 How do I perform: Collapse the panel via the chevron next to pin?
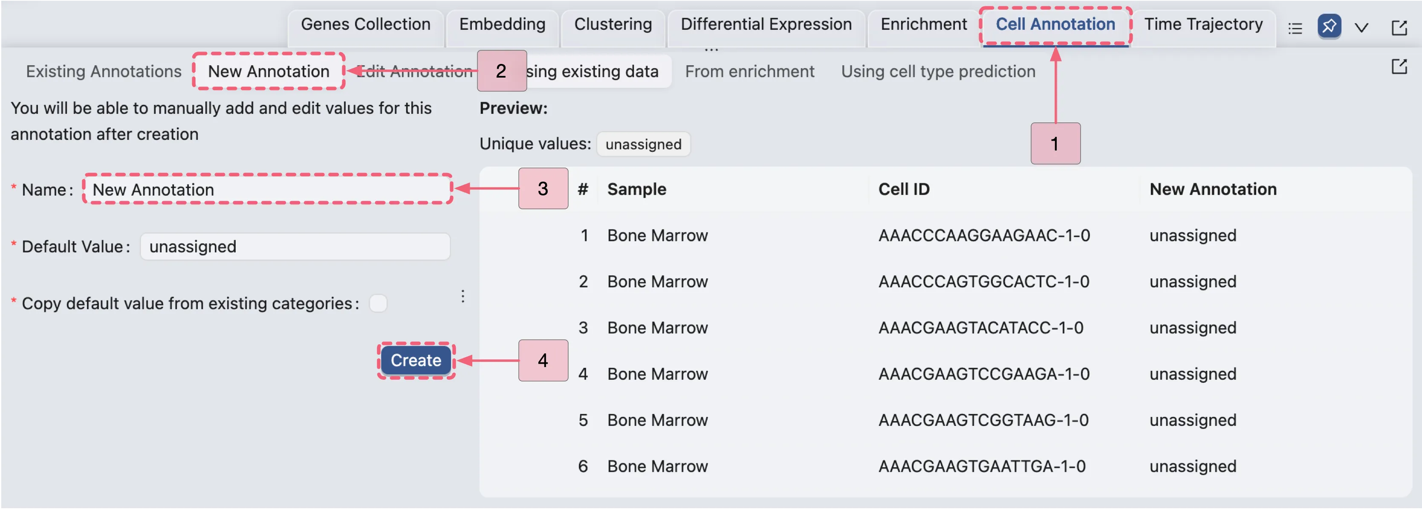[1362, 27]
